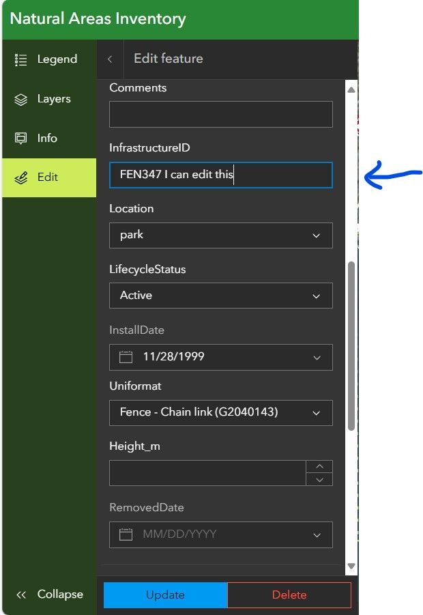
Task: Click the Legend list icon
Action: [20, 60]
